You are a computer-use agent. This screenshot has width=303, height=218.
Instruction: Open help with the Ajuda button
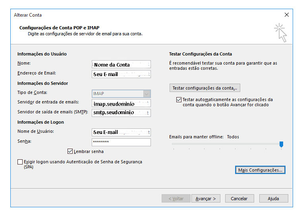click(x=273, y=199)
